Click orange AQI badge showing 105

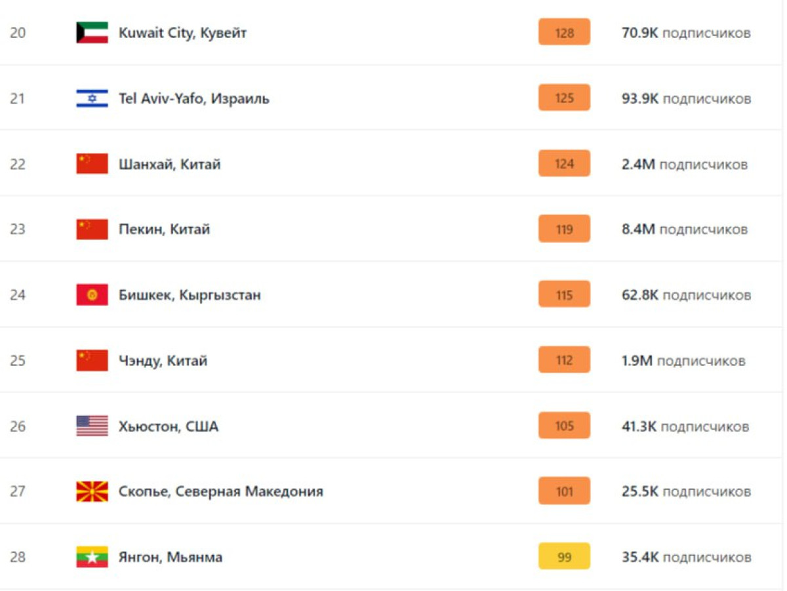(564, 426)
